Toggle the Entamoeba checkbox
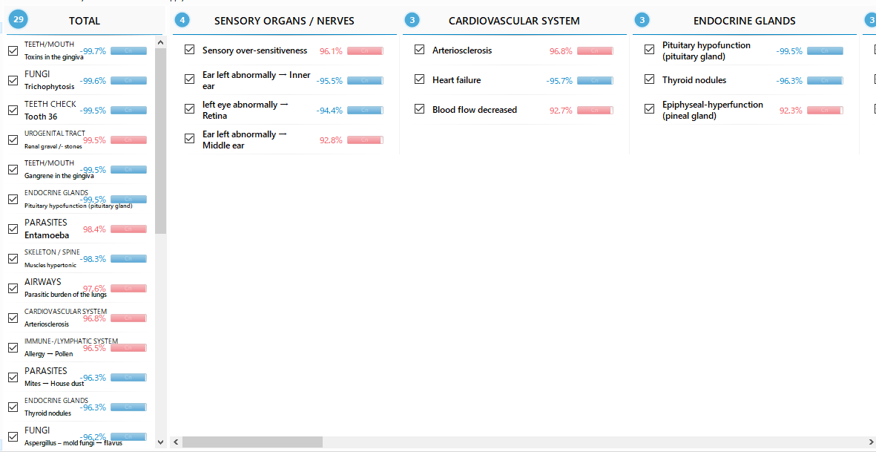The image size is (876, 452). [13, 229]
